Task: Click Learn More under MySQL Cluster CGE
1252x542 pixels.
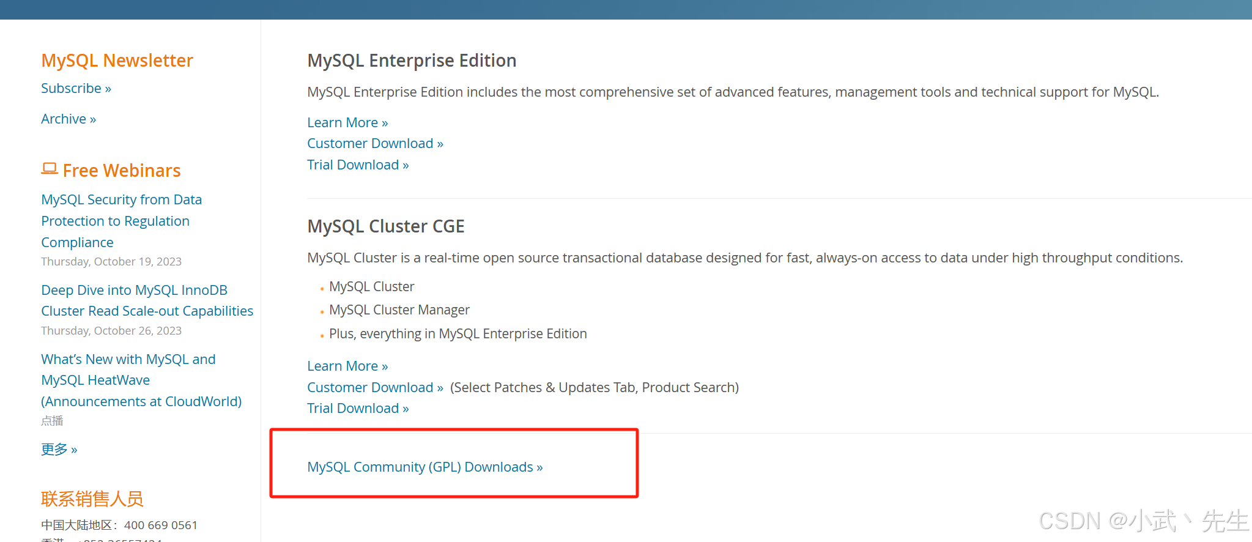Action: (x=347, y=366)
